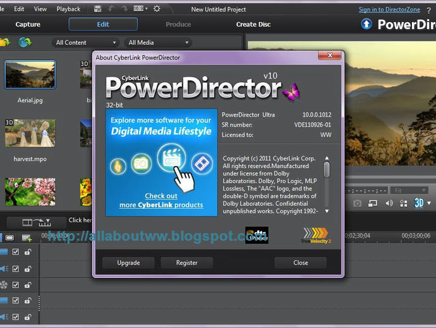Click the lock icon on second video track
436x328 pixels.
(28, 300)
